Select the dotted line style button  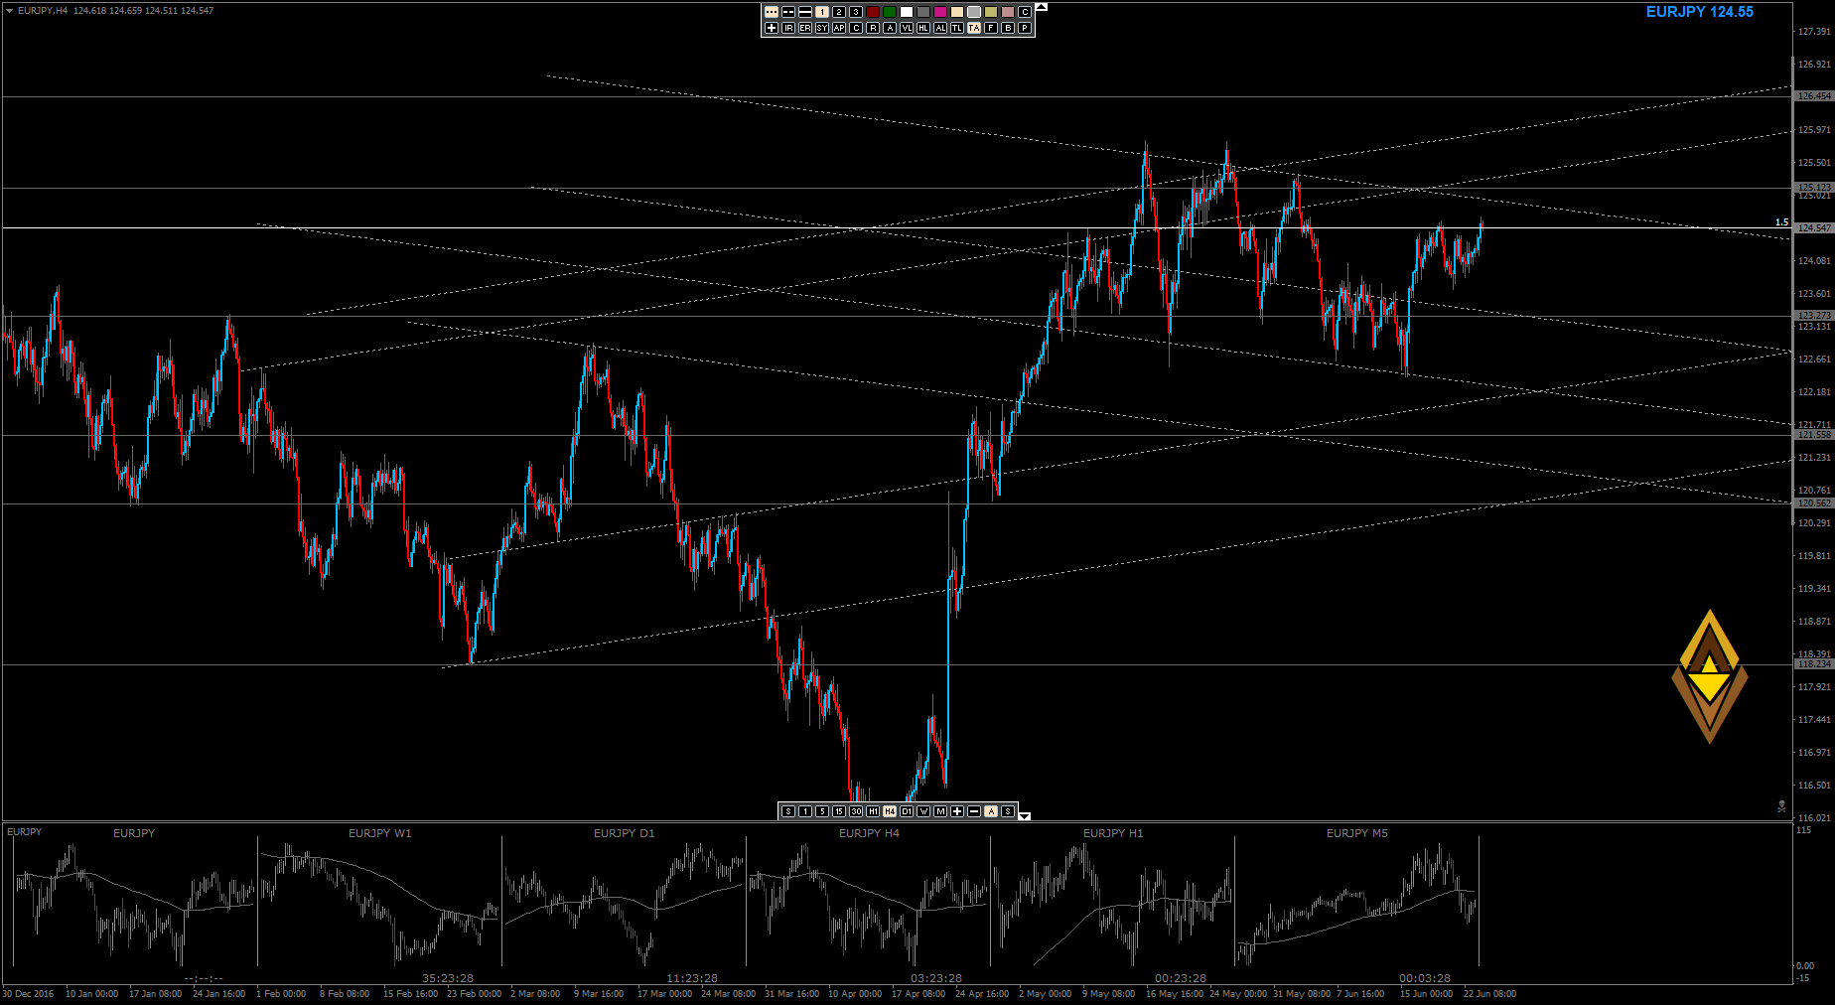pos(772,12)
